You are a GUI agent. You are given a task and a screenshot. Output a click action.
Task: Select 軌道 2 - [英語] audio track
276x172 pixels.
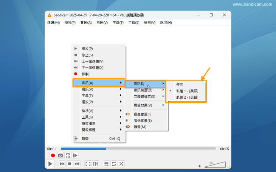click(x=186, y=98)
